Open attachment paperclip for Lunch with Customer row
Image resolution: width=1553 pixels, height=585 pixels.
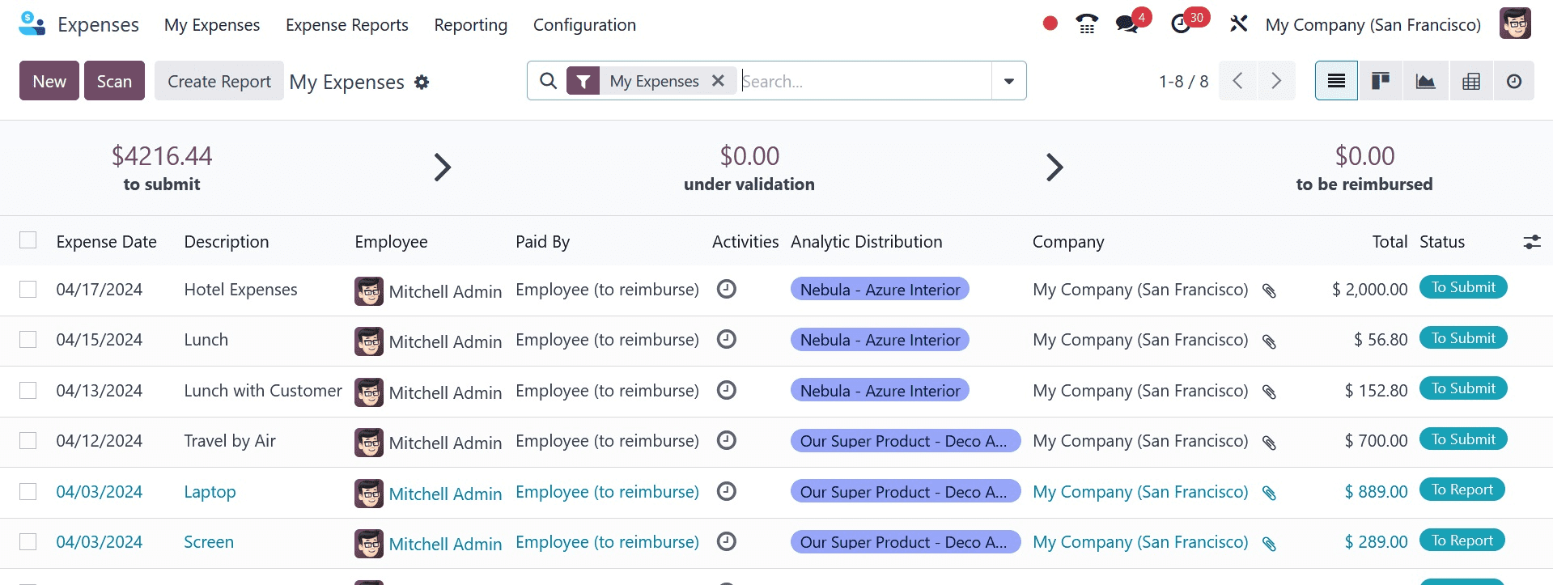1269,392
